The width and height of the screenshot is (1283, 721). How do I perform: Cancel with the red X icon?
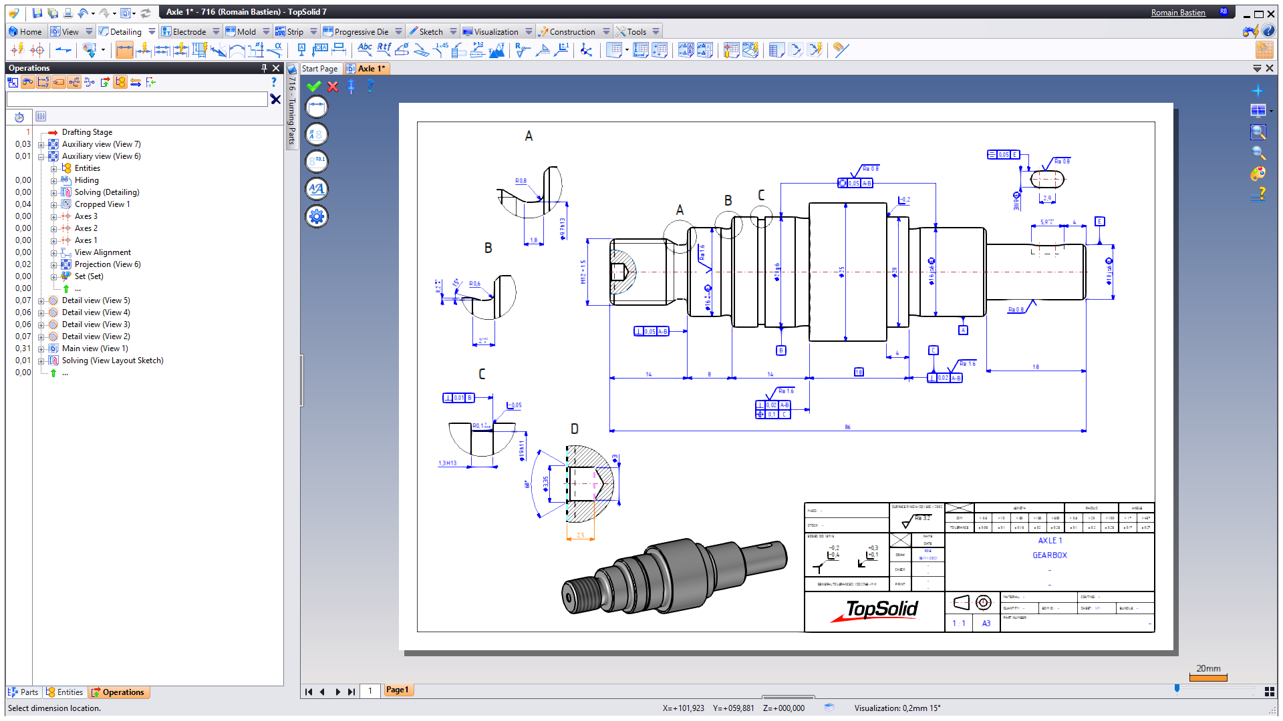tap(333, 86)
